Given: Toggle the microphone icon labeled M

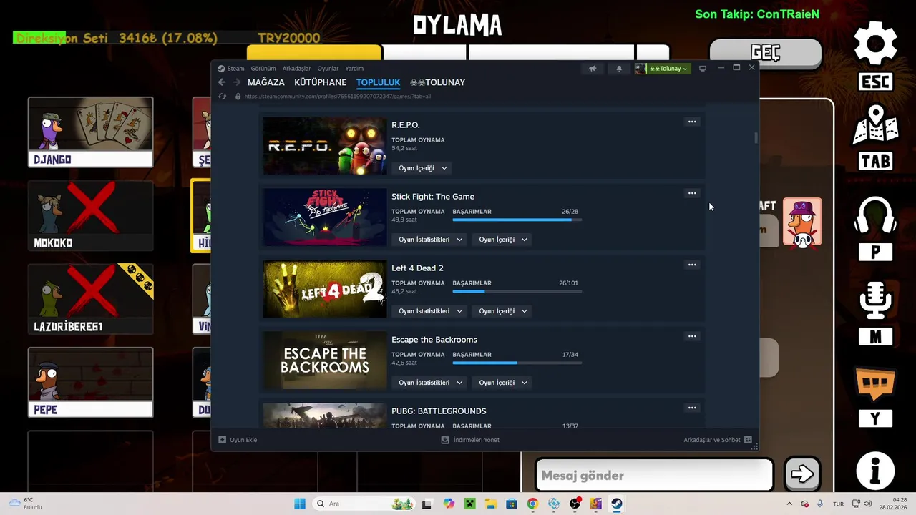Looking at the screenshot, I should (x=875, y=300).
